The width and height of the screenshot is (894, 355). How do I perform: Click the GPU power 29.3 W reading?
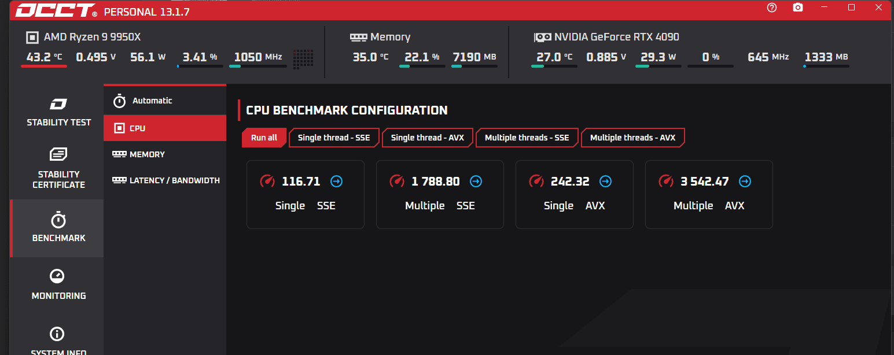(x=658, y=57)
